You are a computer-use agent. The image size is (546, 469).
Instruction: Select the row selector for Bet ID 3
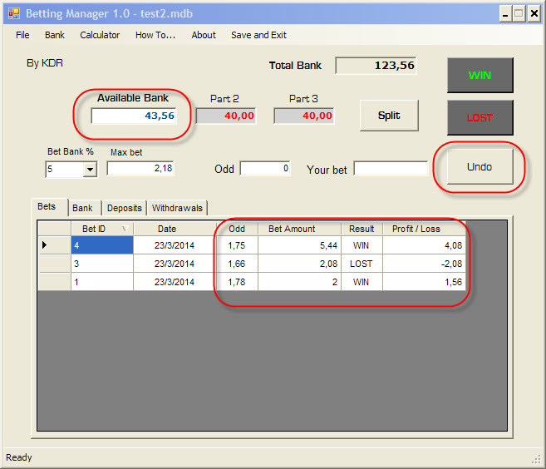(54, 264)
